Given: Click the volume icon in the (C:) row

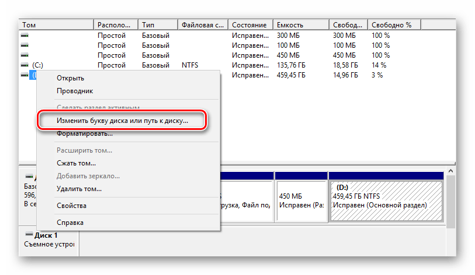Looking at the screenshot, I should [24, 65].
